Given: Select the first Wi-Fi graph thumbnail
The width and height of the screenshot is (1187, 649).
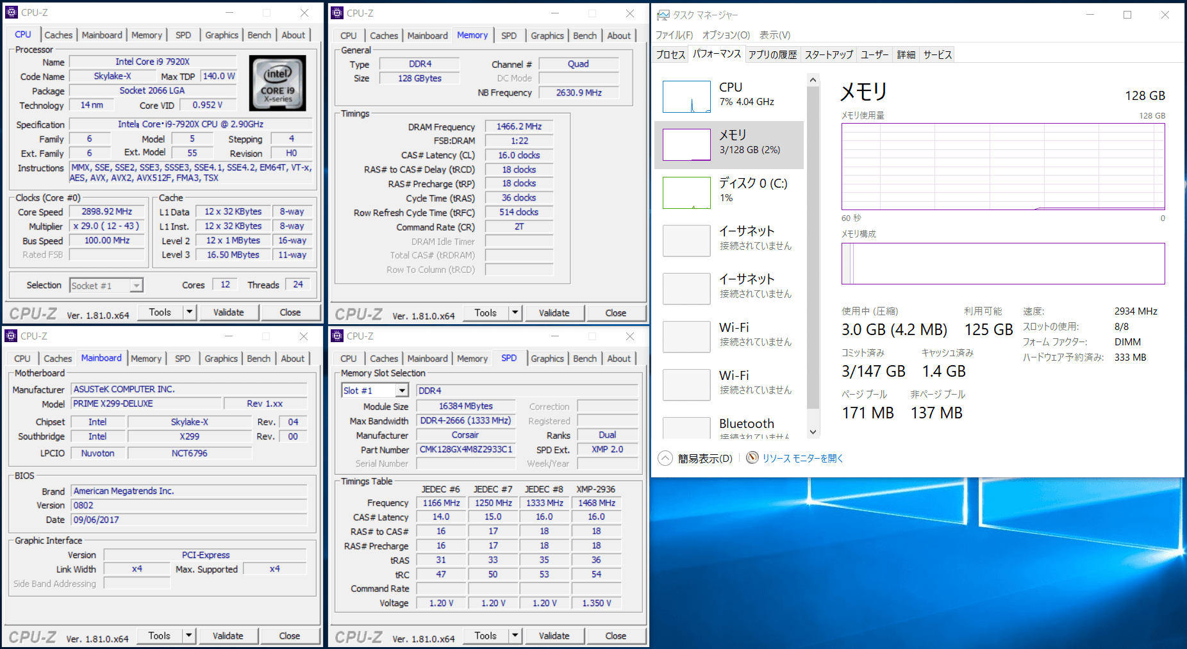Looking at the screenshot, I should click(686, 337).
